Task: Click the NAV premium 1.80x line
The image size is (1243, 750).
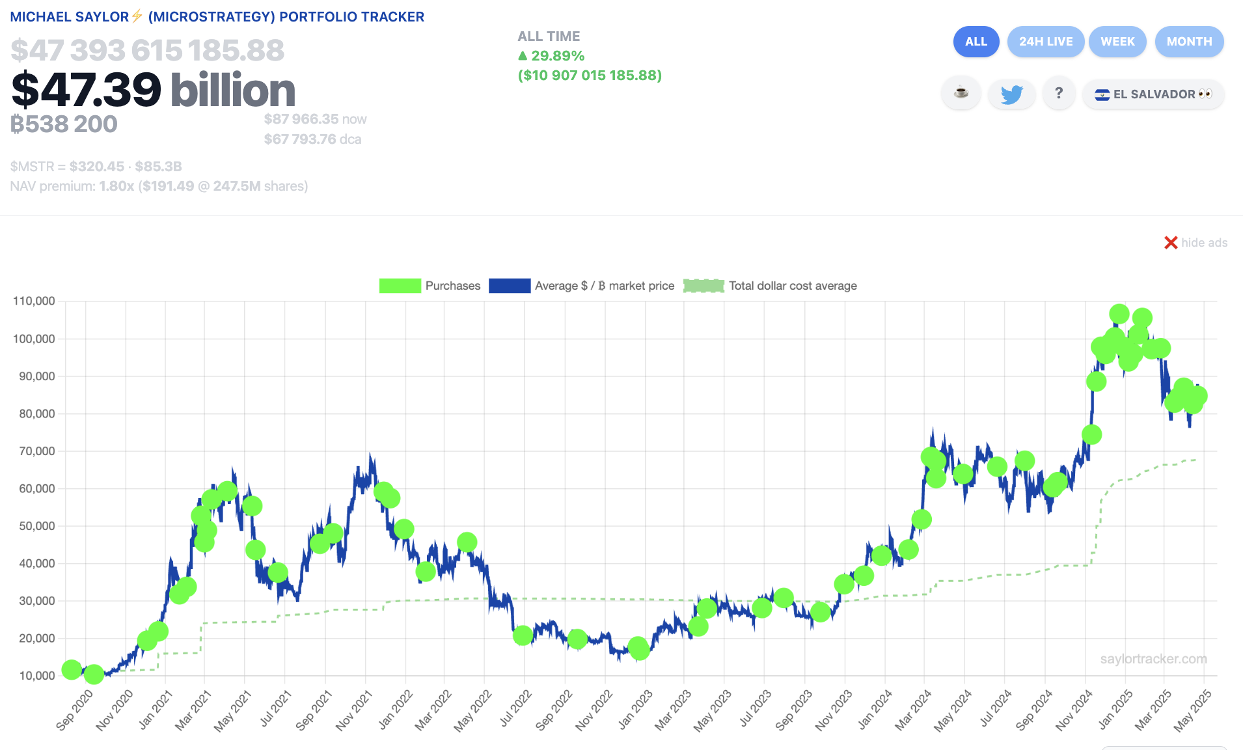Action: coord(159,186)
